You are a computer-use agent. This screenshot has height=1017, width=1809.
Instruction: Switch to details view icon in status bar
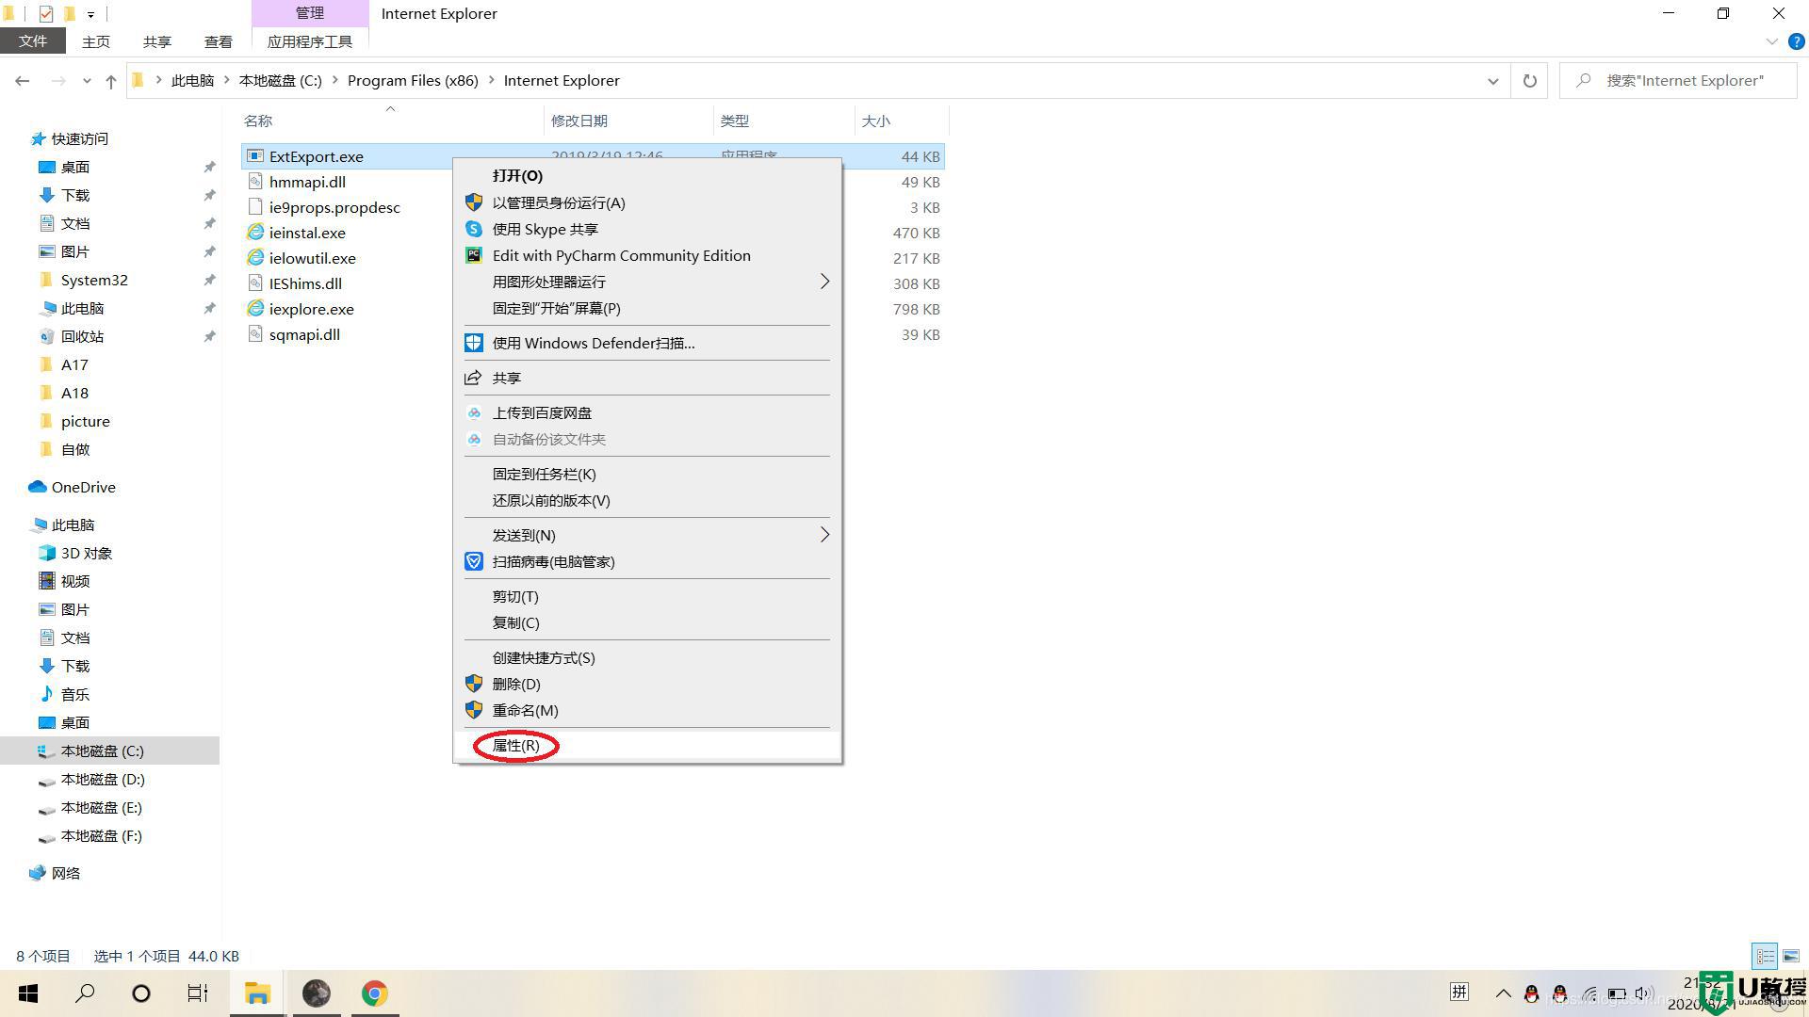point(1765,956)
